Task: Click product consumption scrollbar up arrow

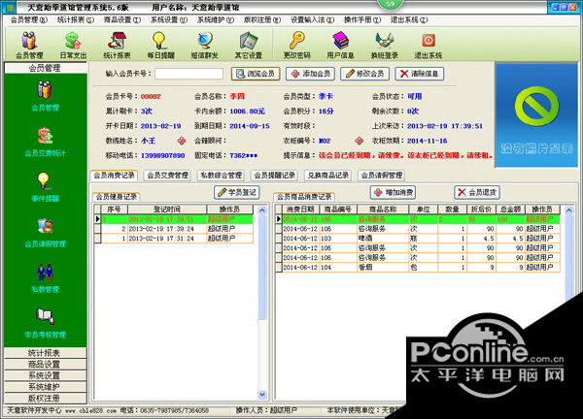Action: (568, 210)
